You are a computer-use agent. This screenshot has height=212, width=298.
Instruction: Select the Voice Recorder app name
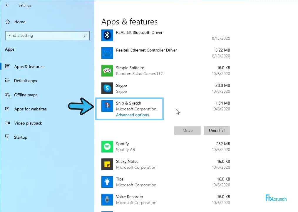pyautogui.click(x=130, y=197)
